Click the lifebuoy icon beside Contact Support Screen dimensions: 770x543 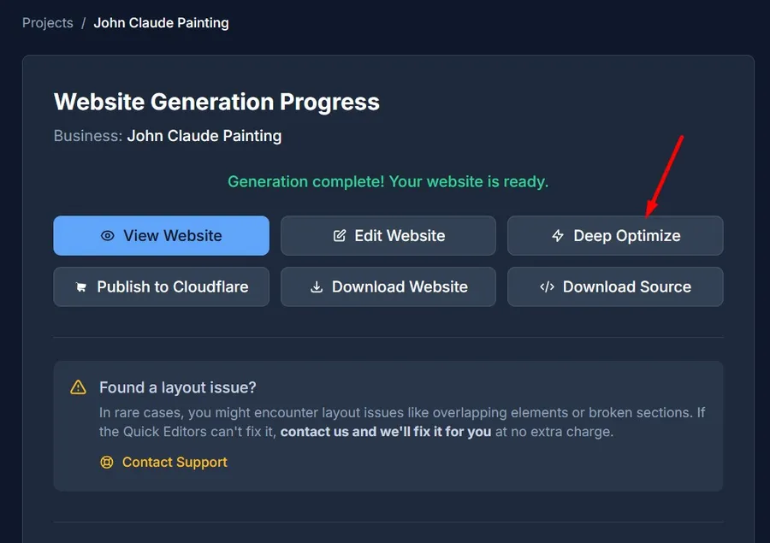106,463
